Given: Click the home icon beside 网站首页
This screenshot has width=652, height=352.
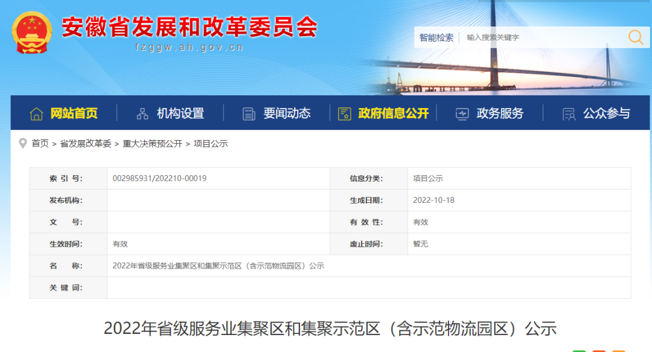Looking at the screenshot, I should click(37, 114).
